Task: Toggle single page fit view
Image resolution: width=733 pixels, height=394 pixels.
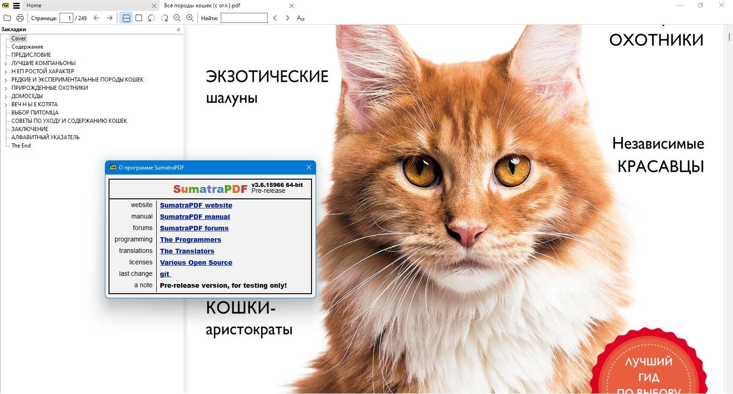Action: [139, 18]
